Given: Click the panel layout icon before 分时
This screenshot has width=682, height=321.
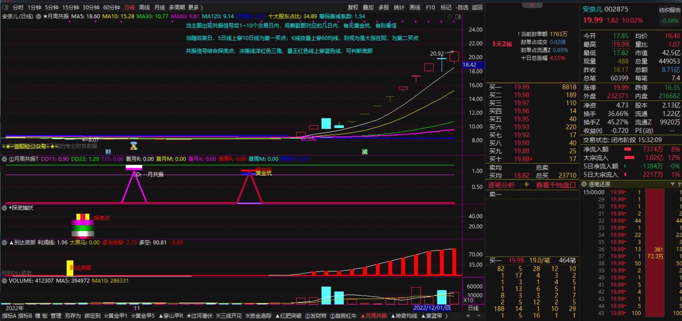Looking at the screenshot, I should coord(5,7).
